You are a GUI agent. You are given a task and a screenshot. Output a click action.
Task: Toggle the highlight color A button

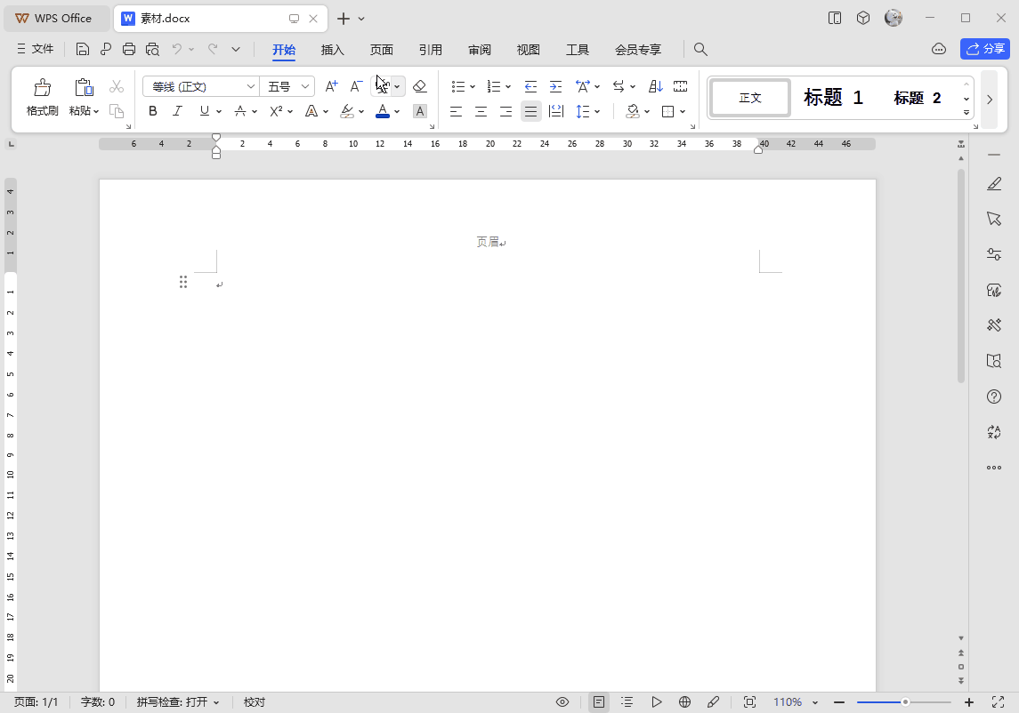pos(419,111)
